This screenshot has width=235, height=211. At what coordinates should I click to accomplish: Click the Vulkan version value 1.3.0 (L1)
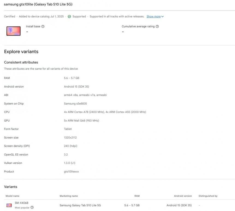click(x=70, y=163)
